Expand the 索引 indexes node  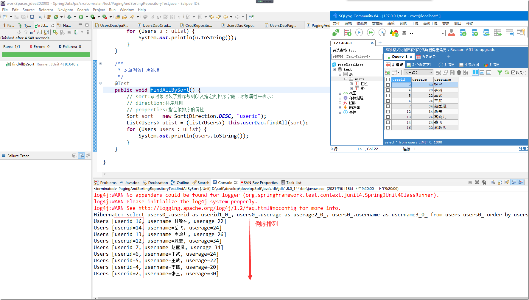[x=351, y=88]
